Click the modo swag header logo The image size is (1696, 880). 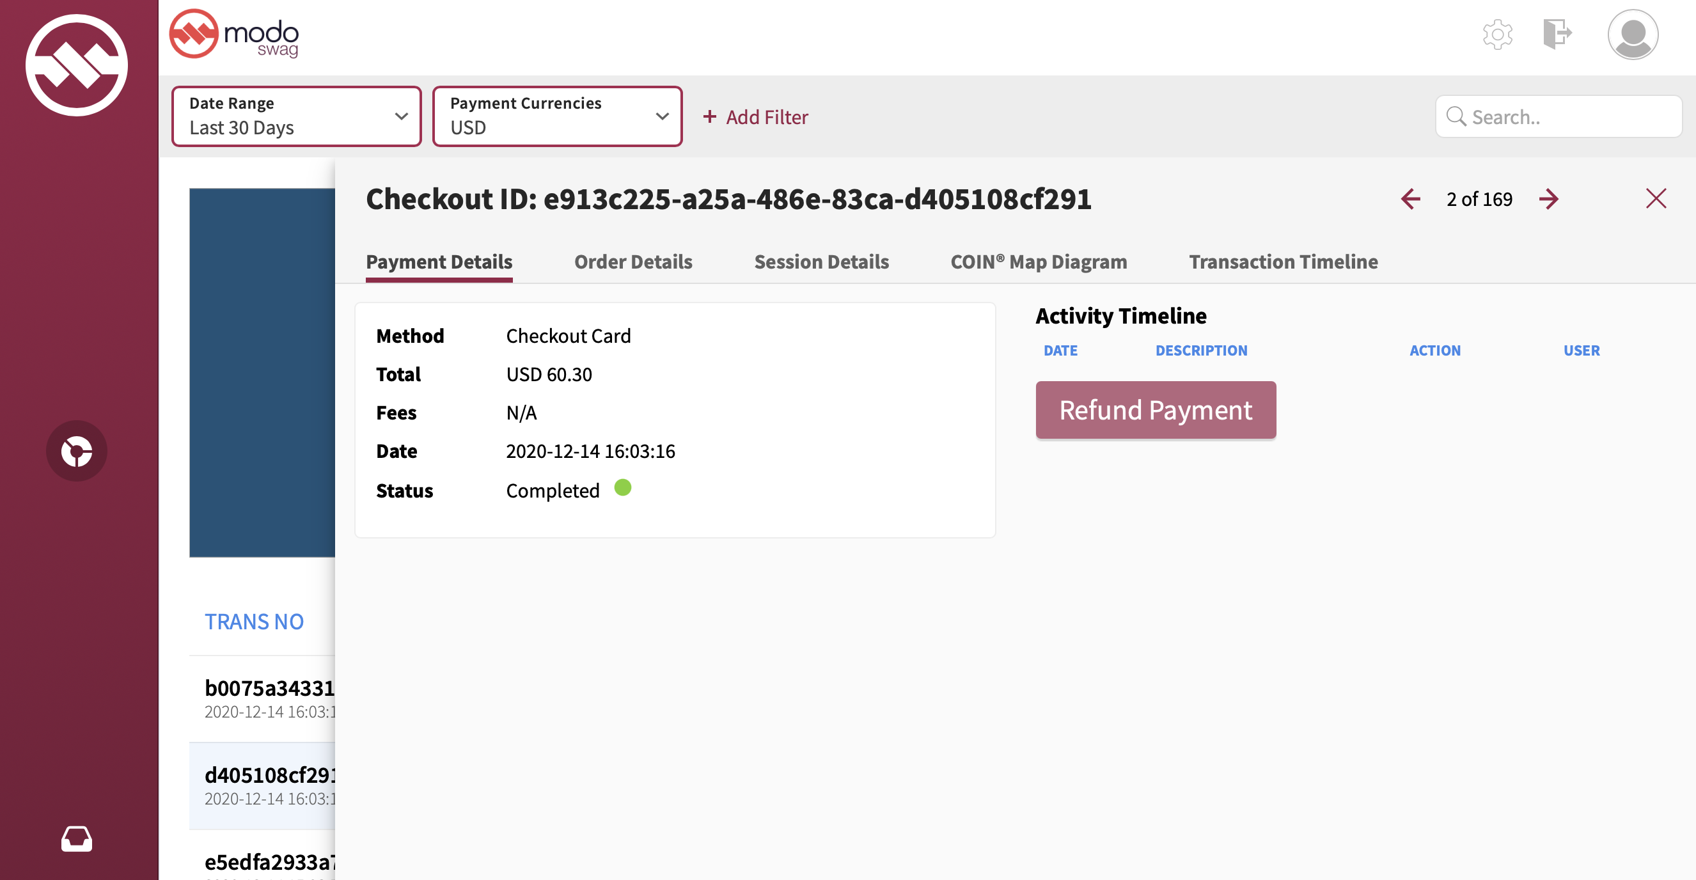(x=235, y=35)
